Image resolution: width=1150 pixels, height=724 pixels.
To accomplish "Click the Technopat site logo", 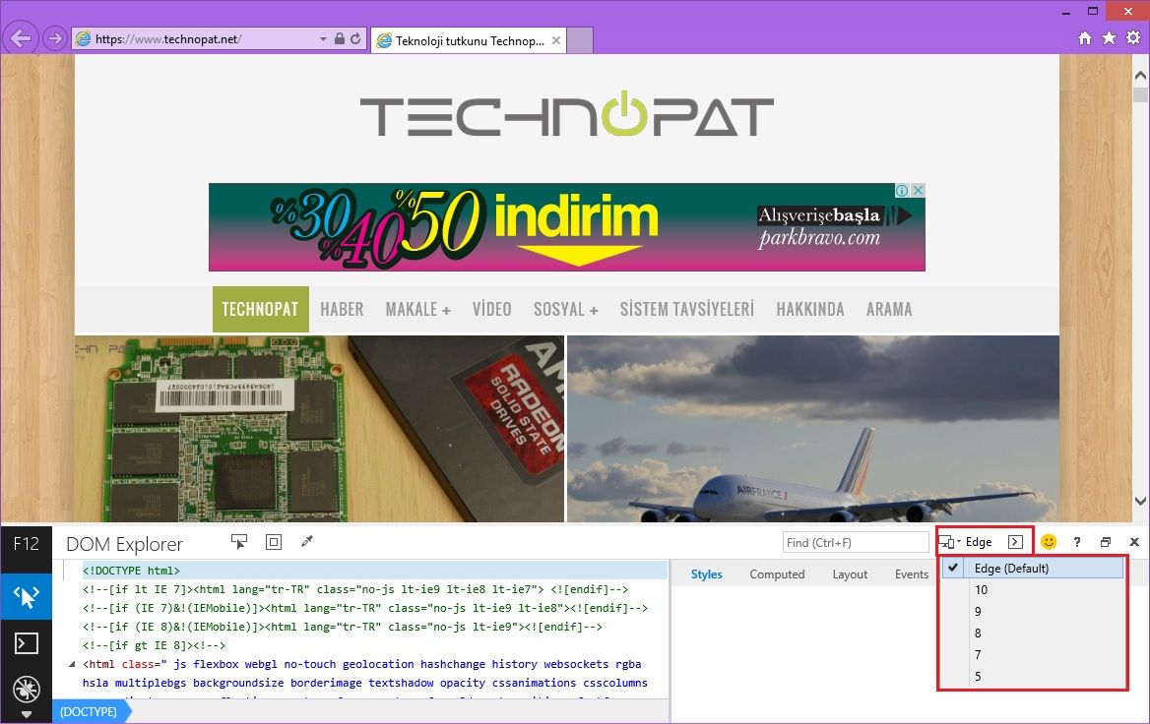I will click(x=567, y=115).
